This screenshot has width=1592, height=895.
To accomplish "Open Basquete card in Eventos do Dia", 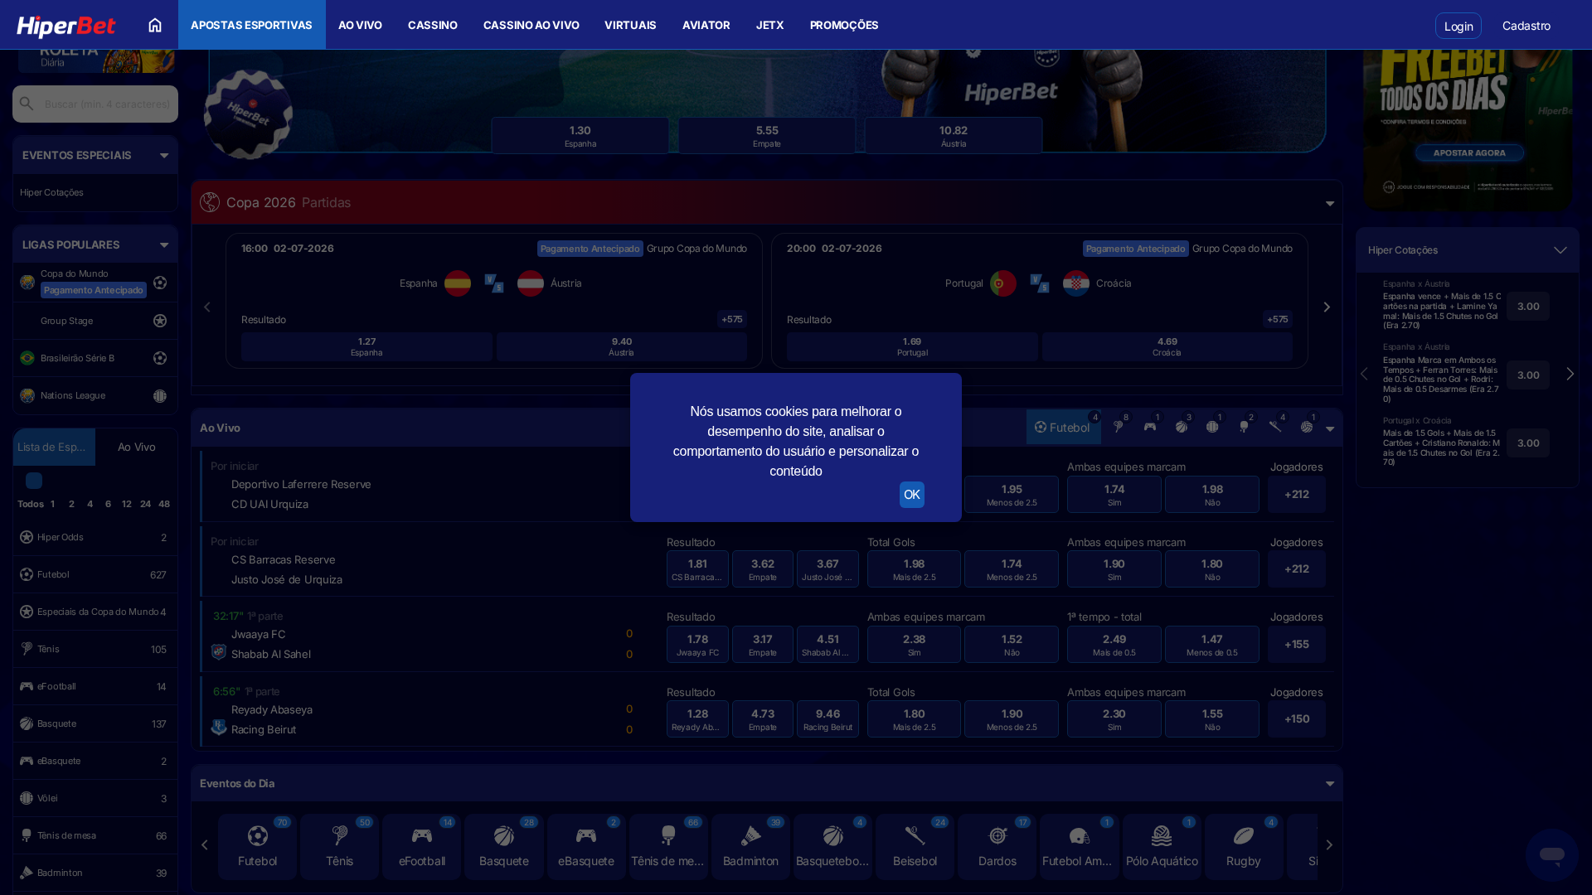I will 504,846.
